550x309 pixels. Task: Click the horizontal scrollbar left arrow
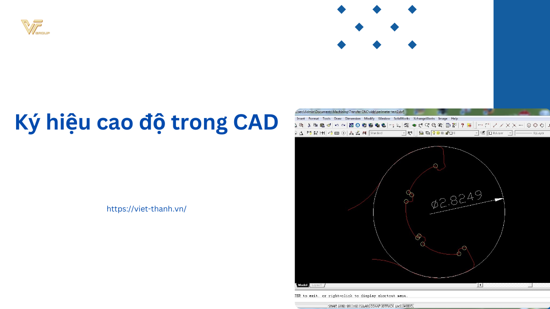(480, 285)
